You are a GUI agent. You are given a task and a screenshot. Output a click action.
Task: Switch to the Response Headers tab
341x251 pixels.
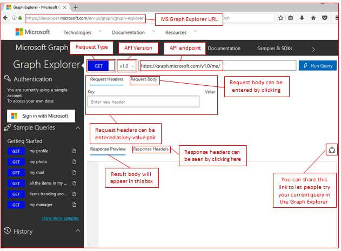coord(151,149)
